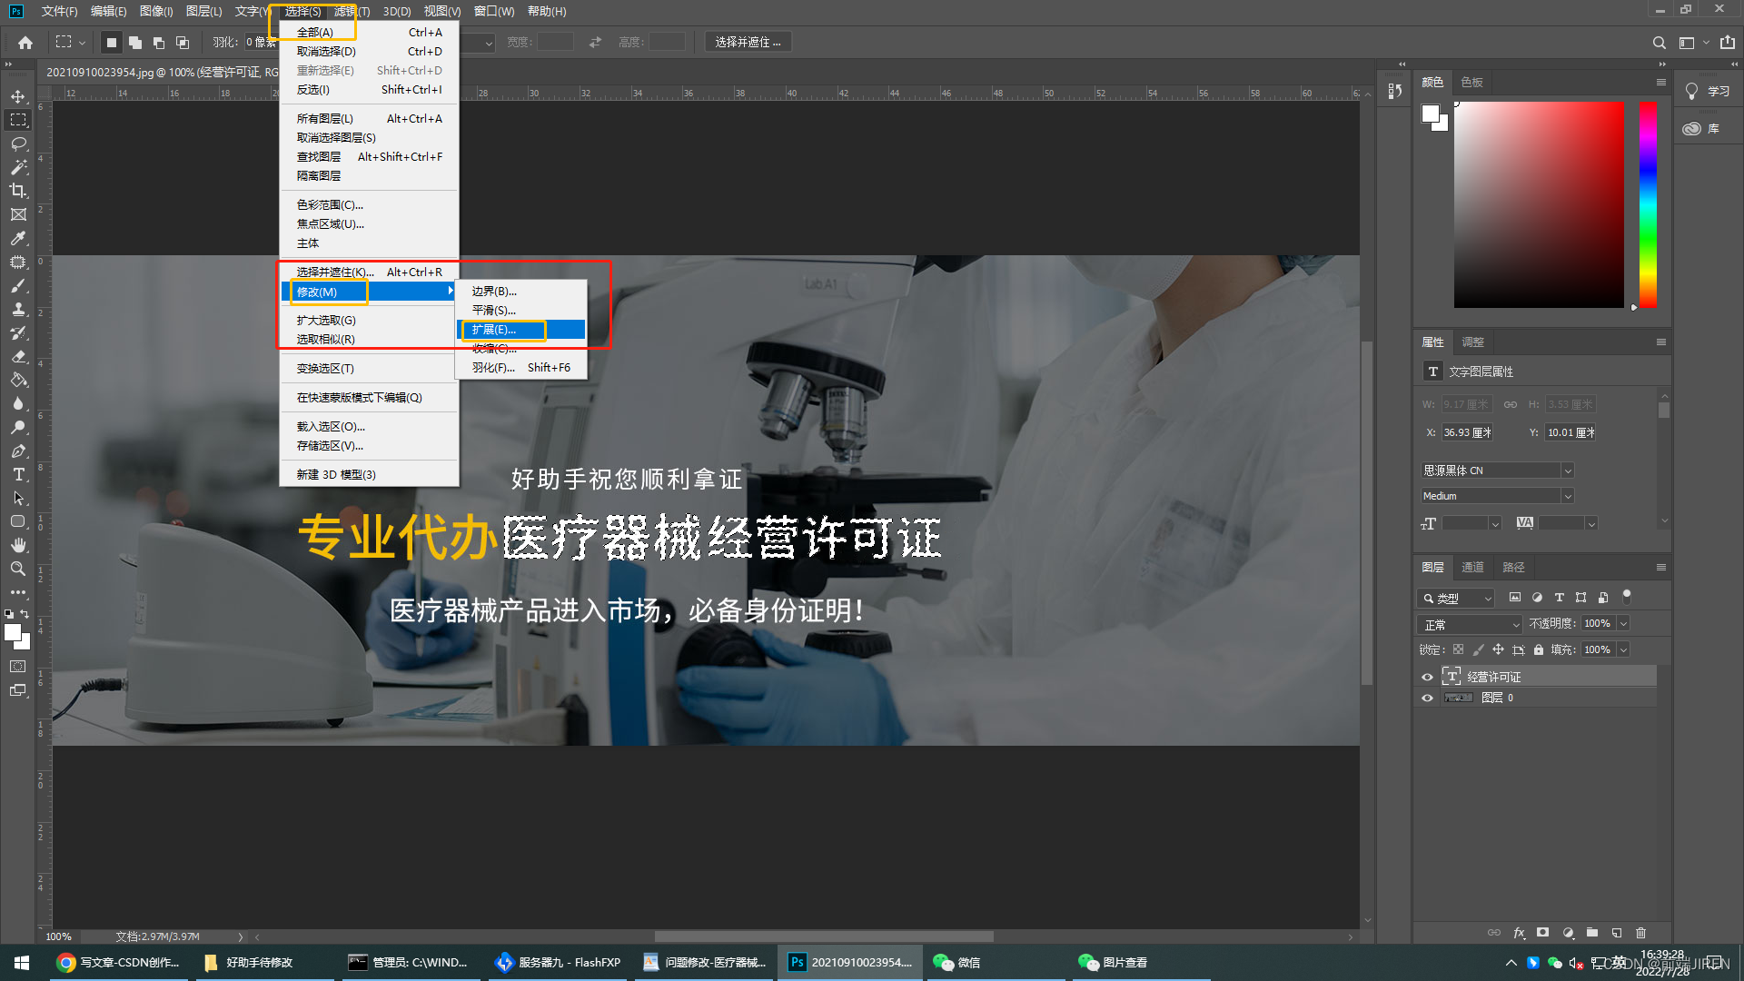1744x981 pixels.
Task: Click the 羽化 feather input field
Action: (260, 42)
